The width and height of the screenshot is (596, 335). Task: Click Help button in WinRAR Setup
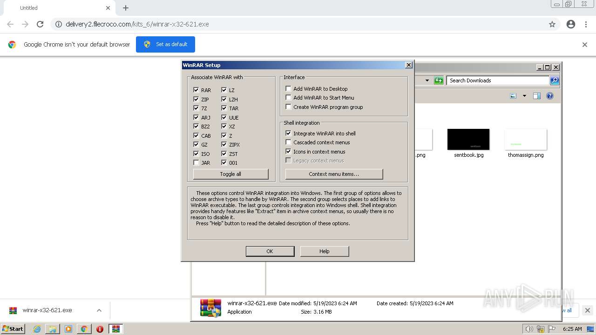325,251
